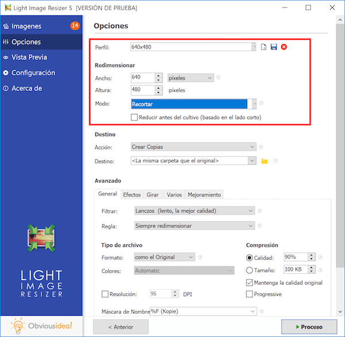Click help icon next to destination folder icon

(275, 161)
